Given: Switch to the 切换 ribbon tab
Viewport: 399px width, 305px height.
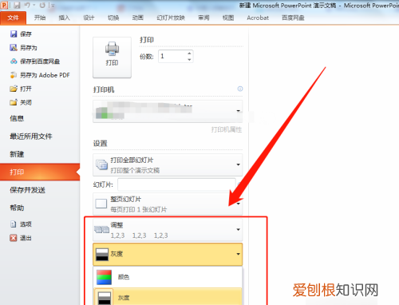Looking at the screenshot, I should (x=113, y=18).
